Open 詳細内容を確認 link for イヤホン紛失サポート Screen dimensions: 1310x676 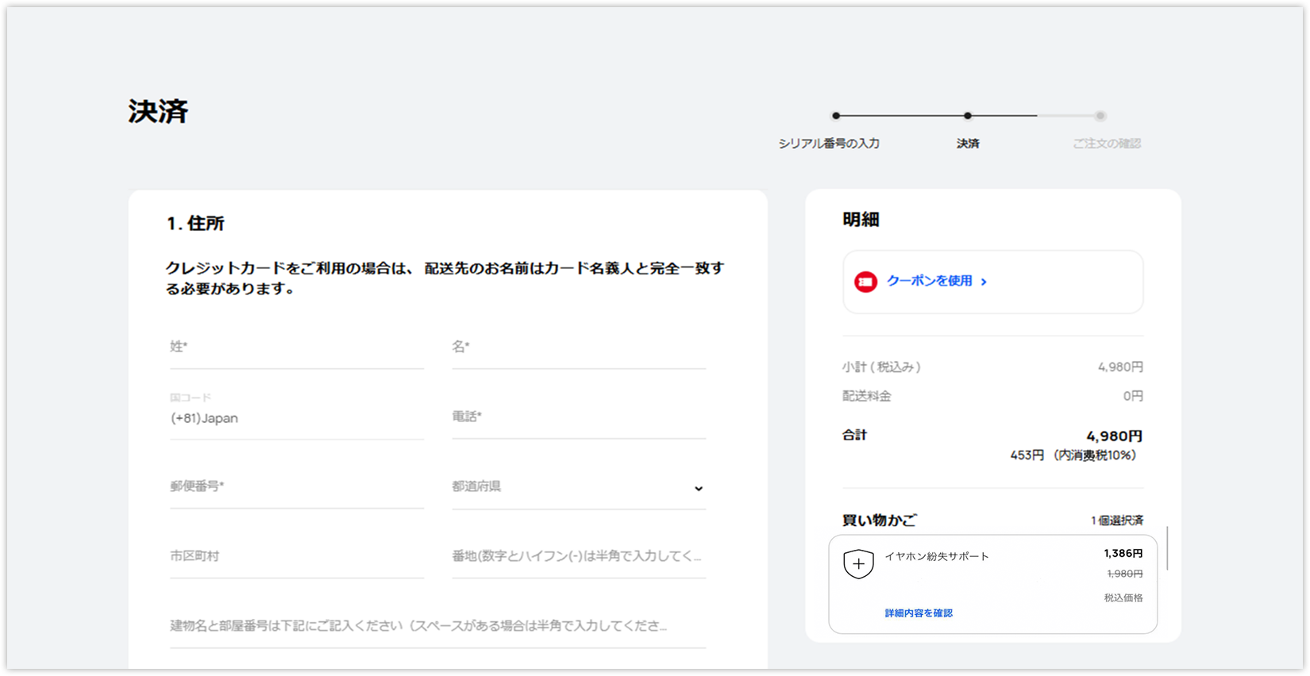pyautogui.click(x=919, y=613)
